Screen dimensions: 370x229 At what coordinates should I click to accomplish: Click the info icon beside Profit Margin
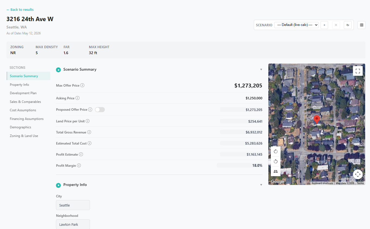[x=79, y=165]
